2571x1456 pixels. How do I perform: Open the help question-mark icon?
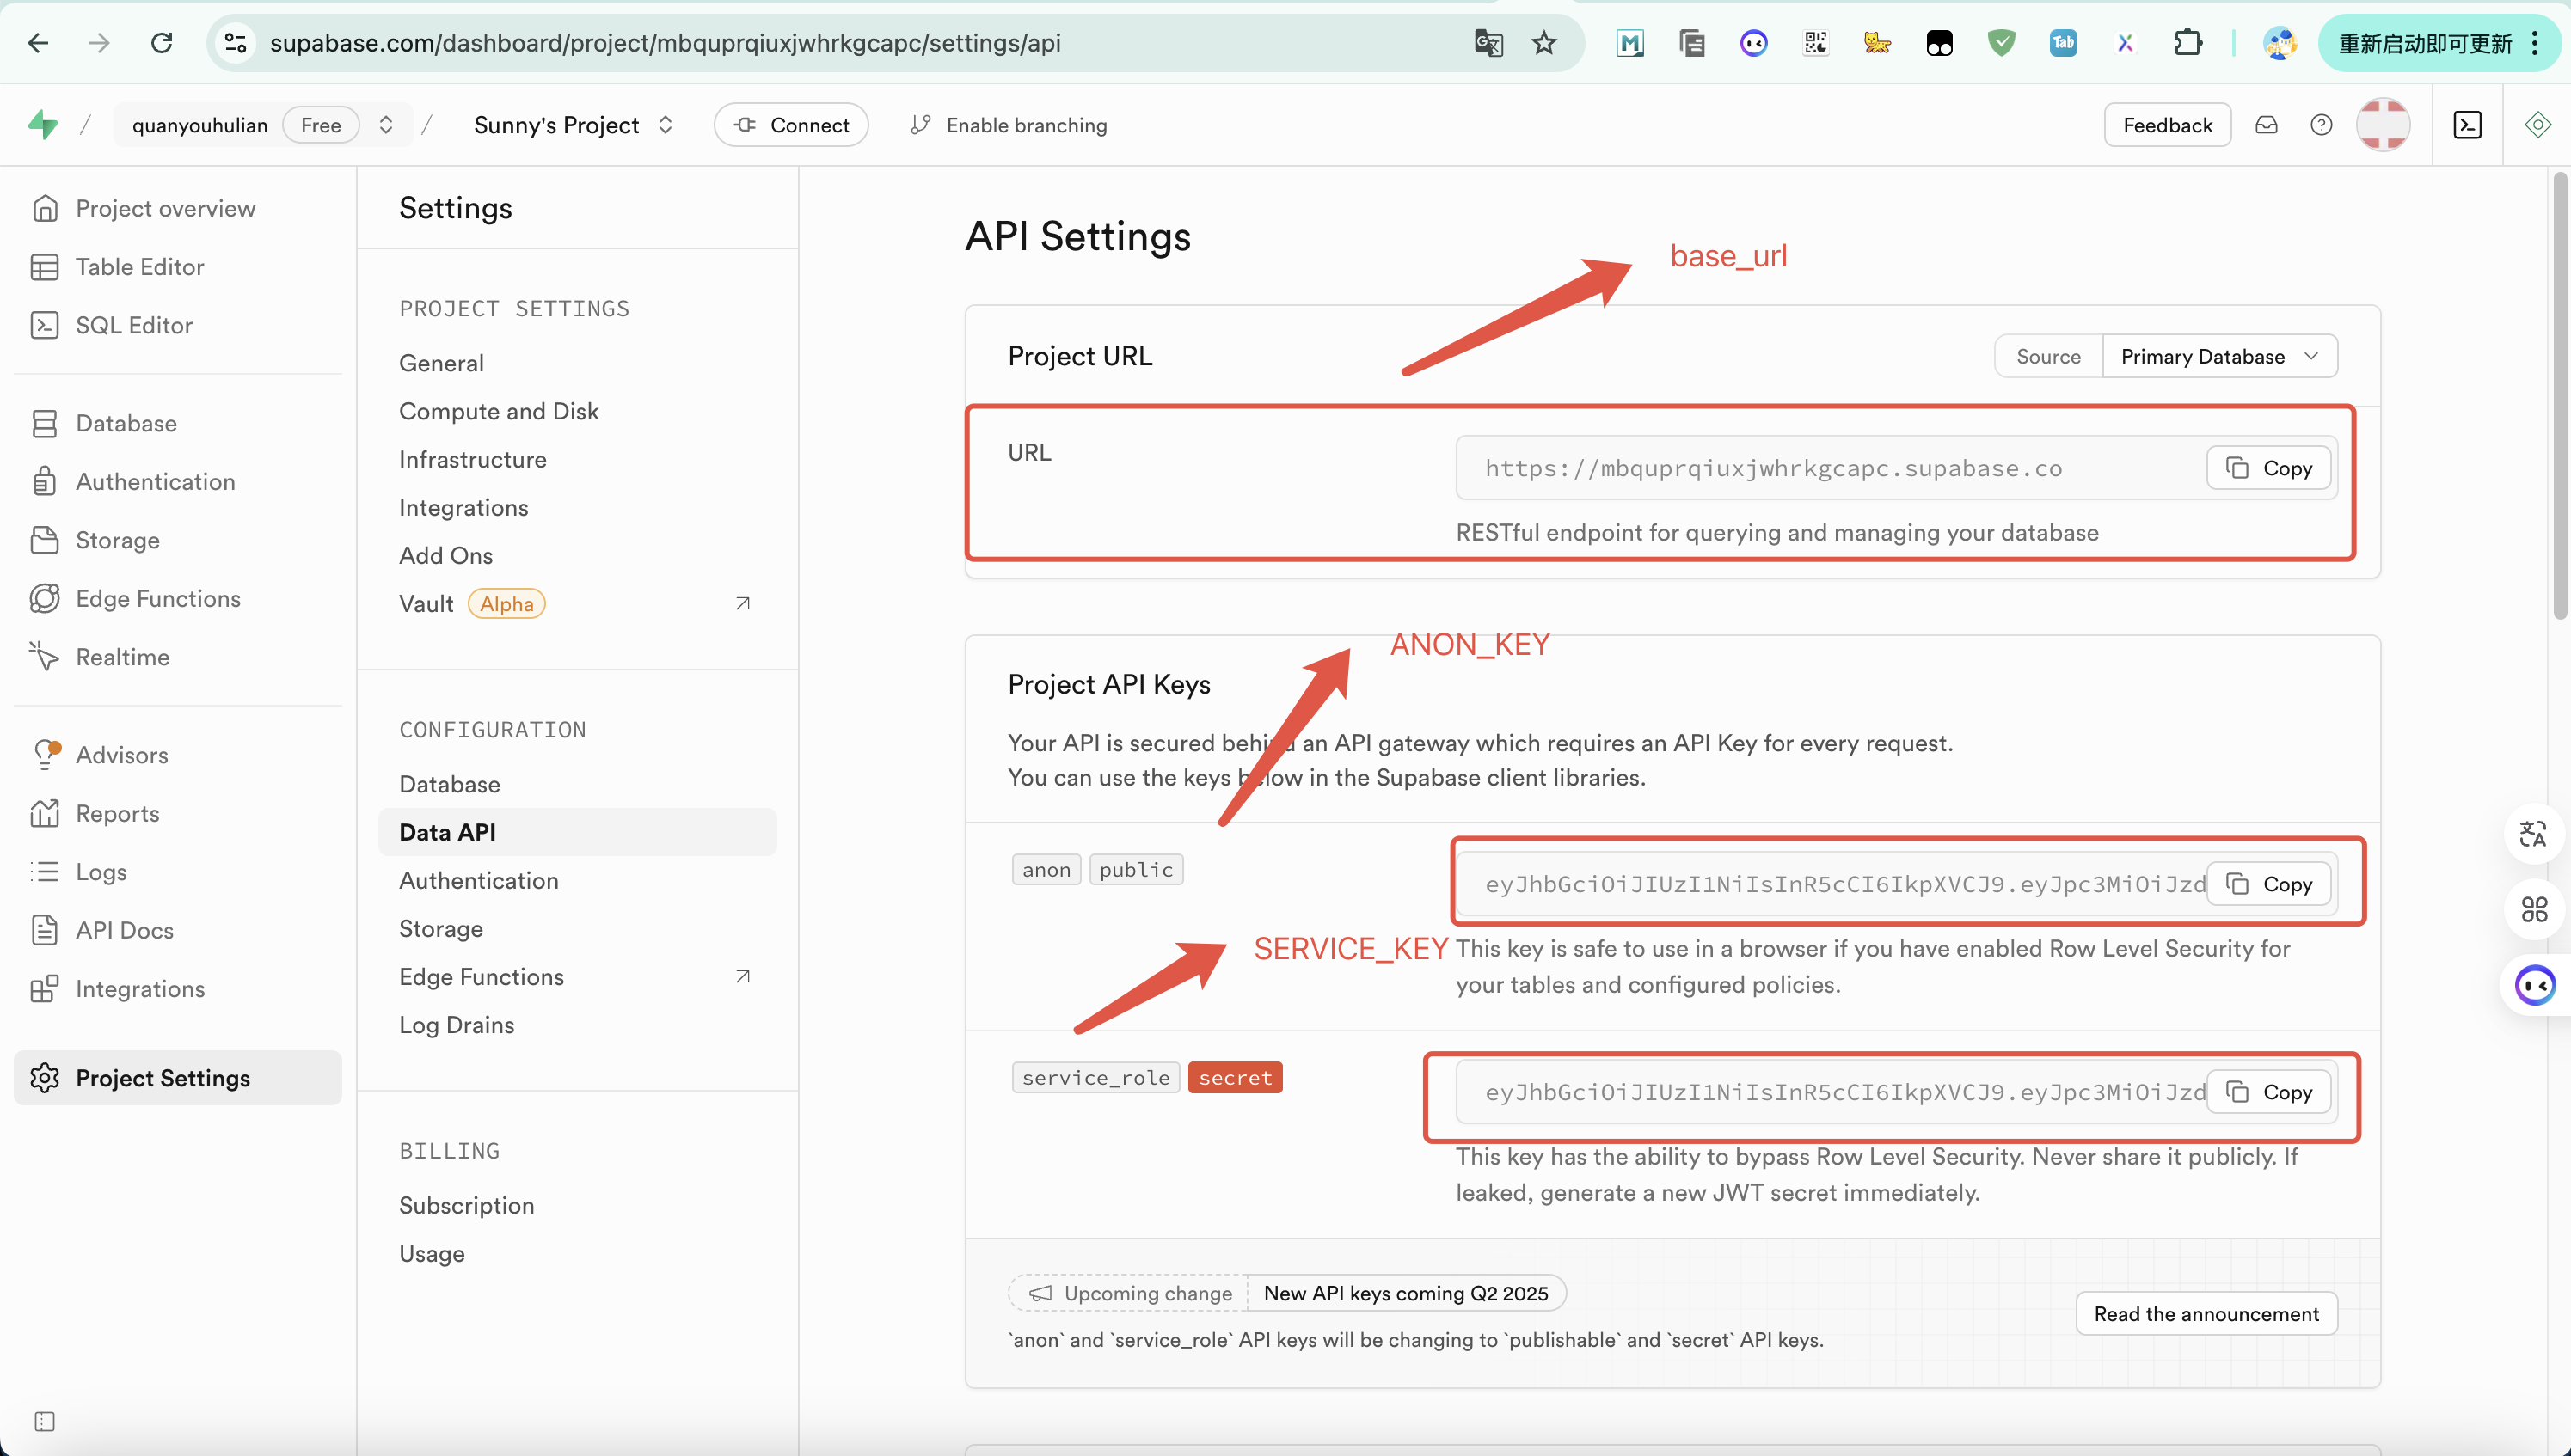click(x=2321, y=125)
